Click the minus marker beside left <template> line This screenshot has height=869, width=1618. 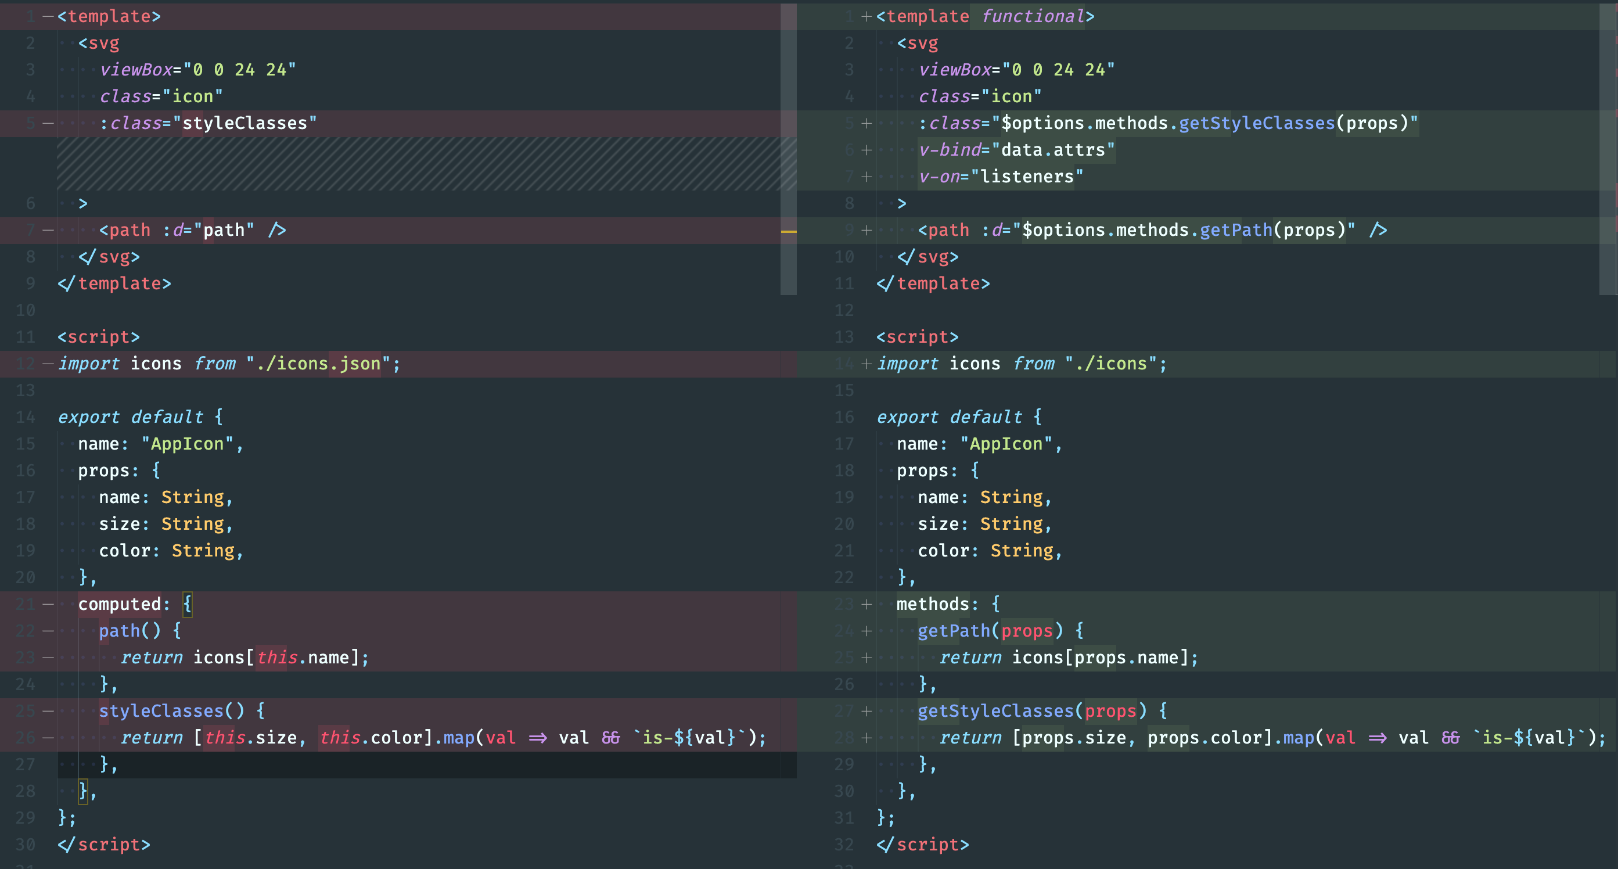(x=48, y=16)
